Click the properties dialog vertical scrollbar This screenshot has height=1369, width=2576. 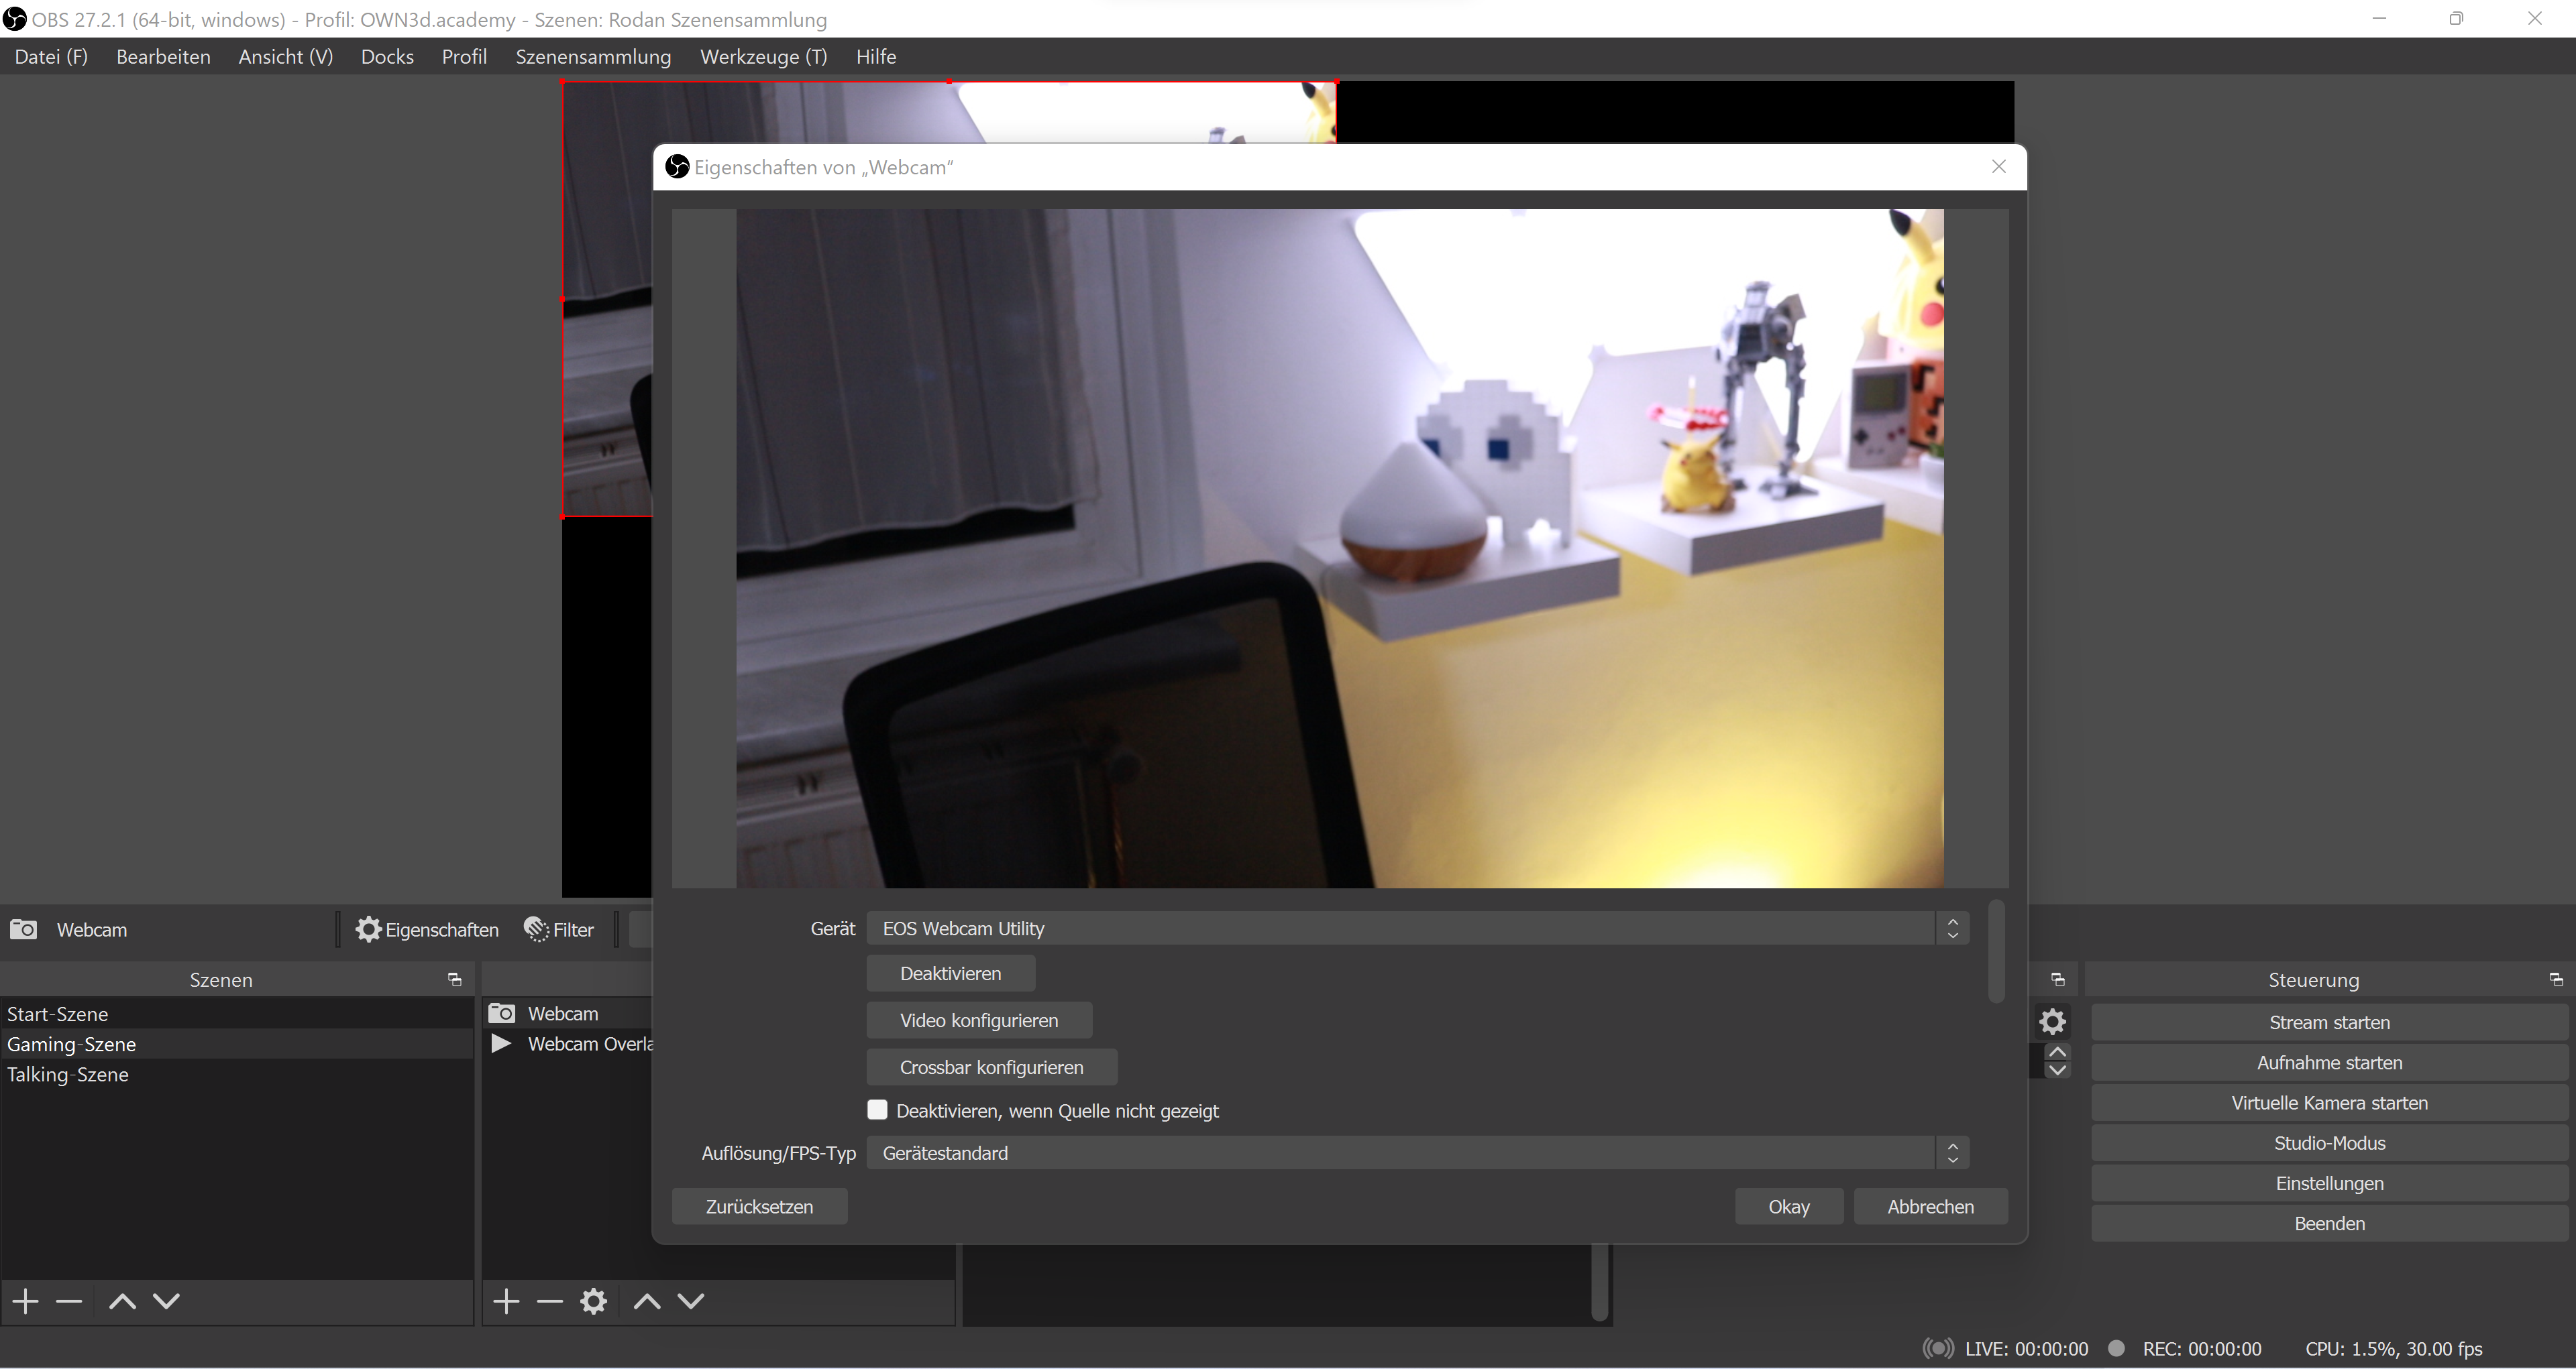coord(1996,951)
